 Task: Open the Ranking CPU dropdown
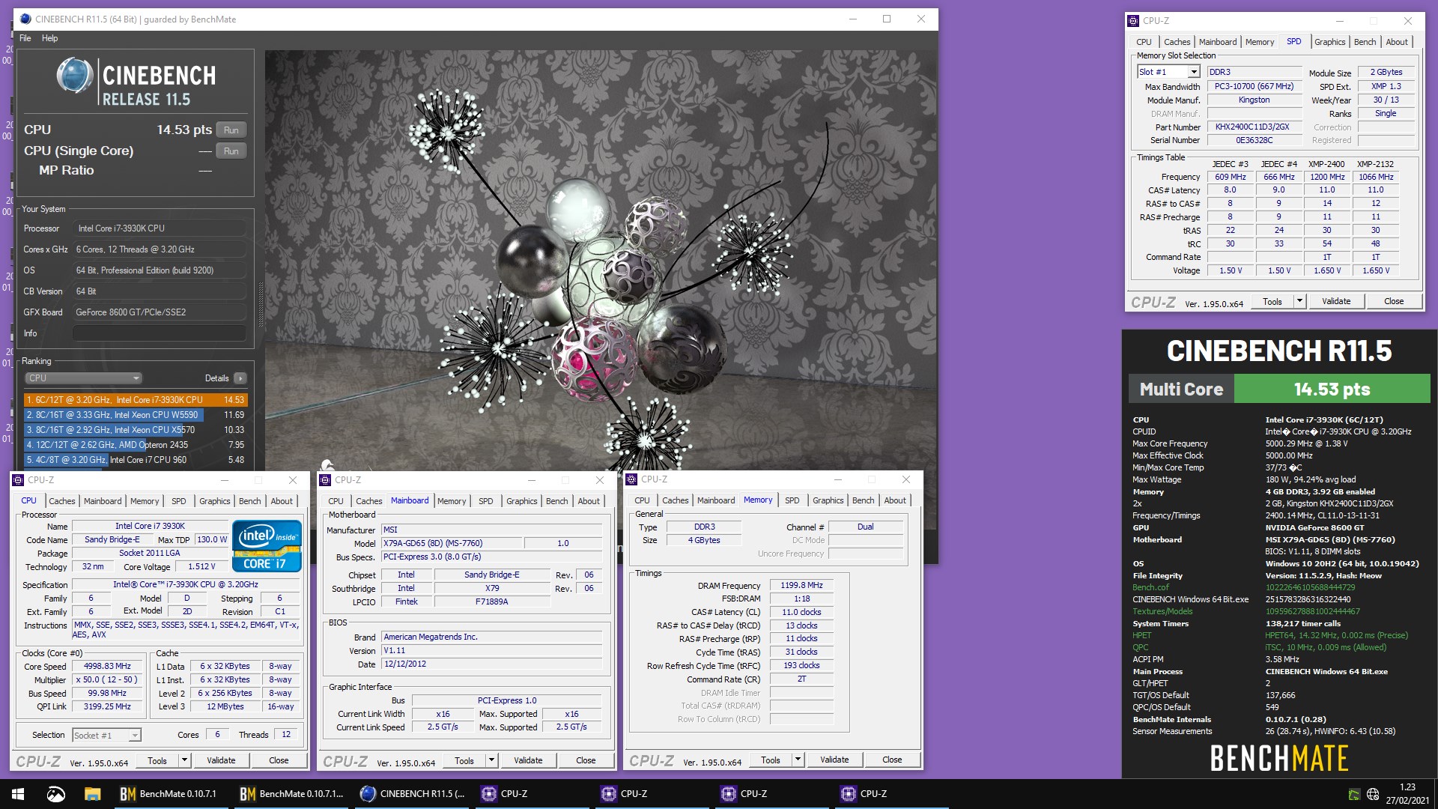pos(83,378)
